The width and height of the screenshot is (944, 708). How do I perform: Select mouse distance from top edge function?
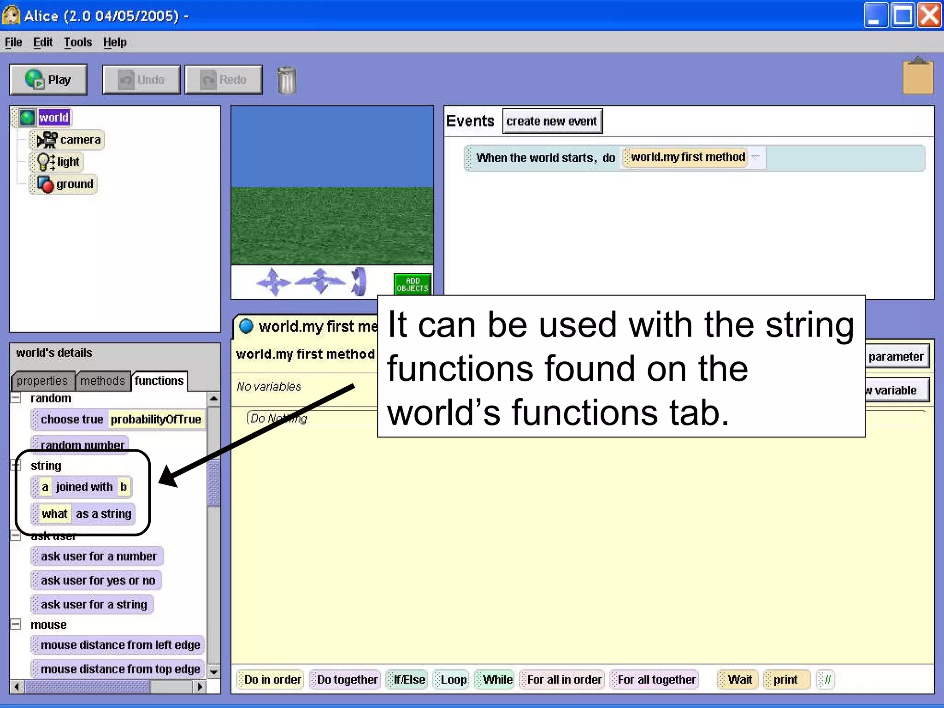(x=118, y=669)
